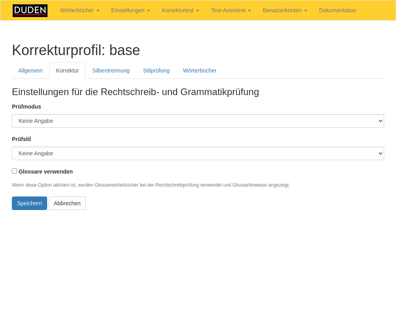Image resolution: width=396 pixels, height=317 pixels.
Task: Click the Prüfmodus field label
Action: click(27, 107)
